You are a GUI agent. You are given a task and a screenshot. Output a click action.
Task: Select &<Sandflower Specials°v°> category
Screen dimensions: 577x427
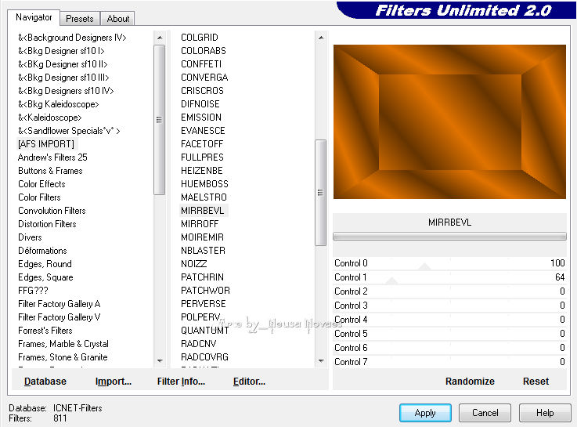[69, 131]
